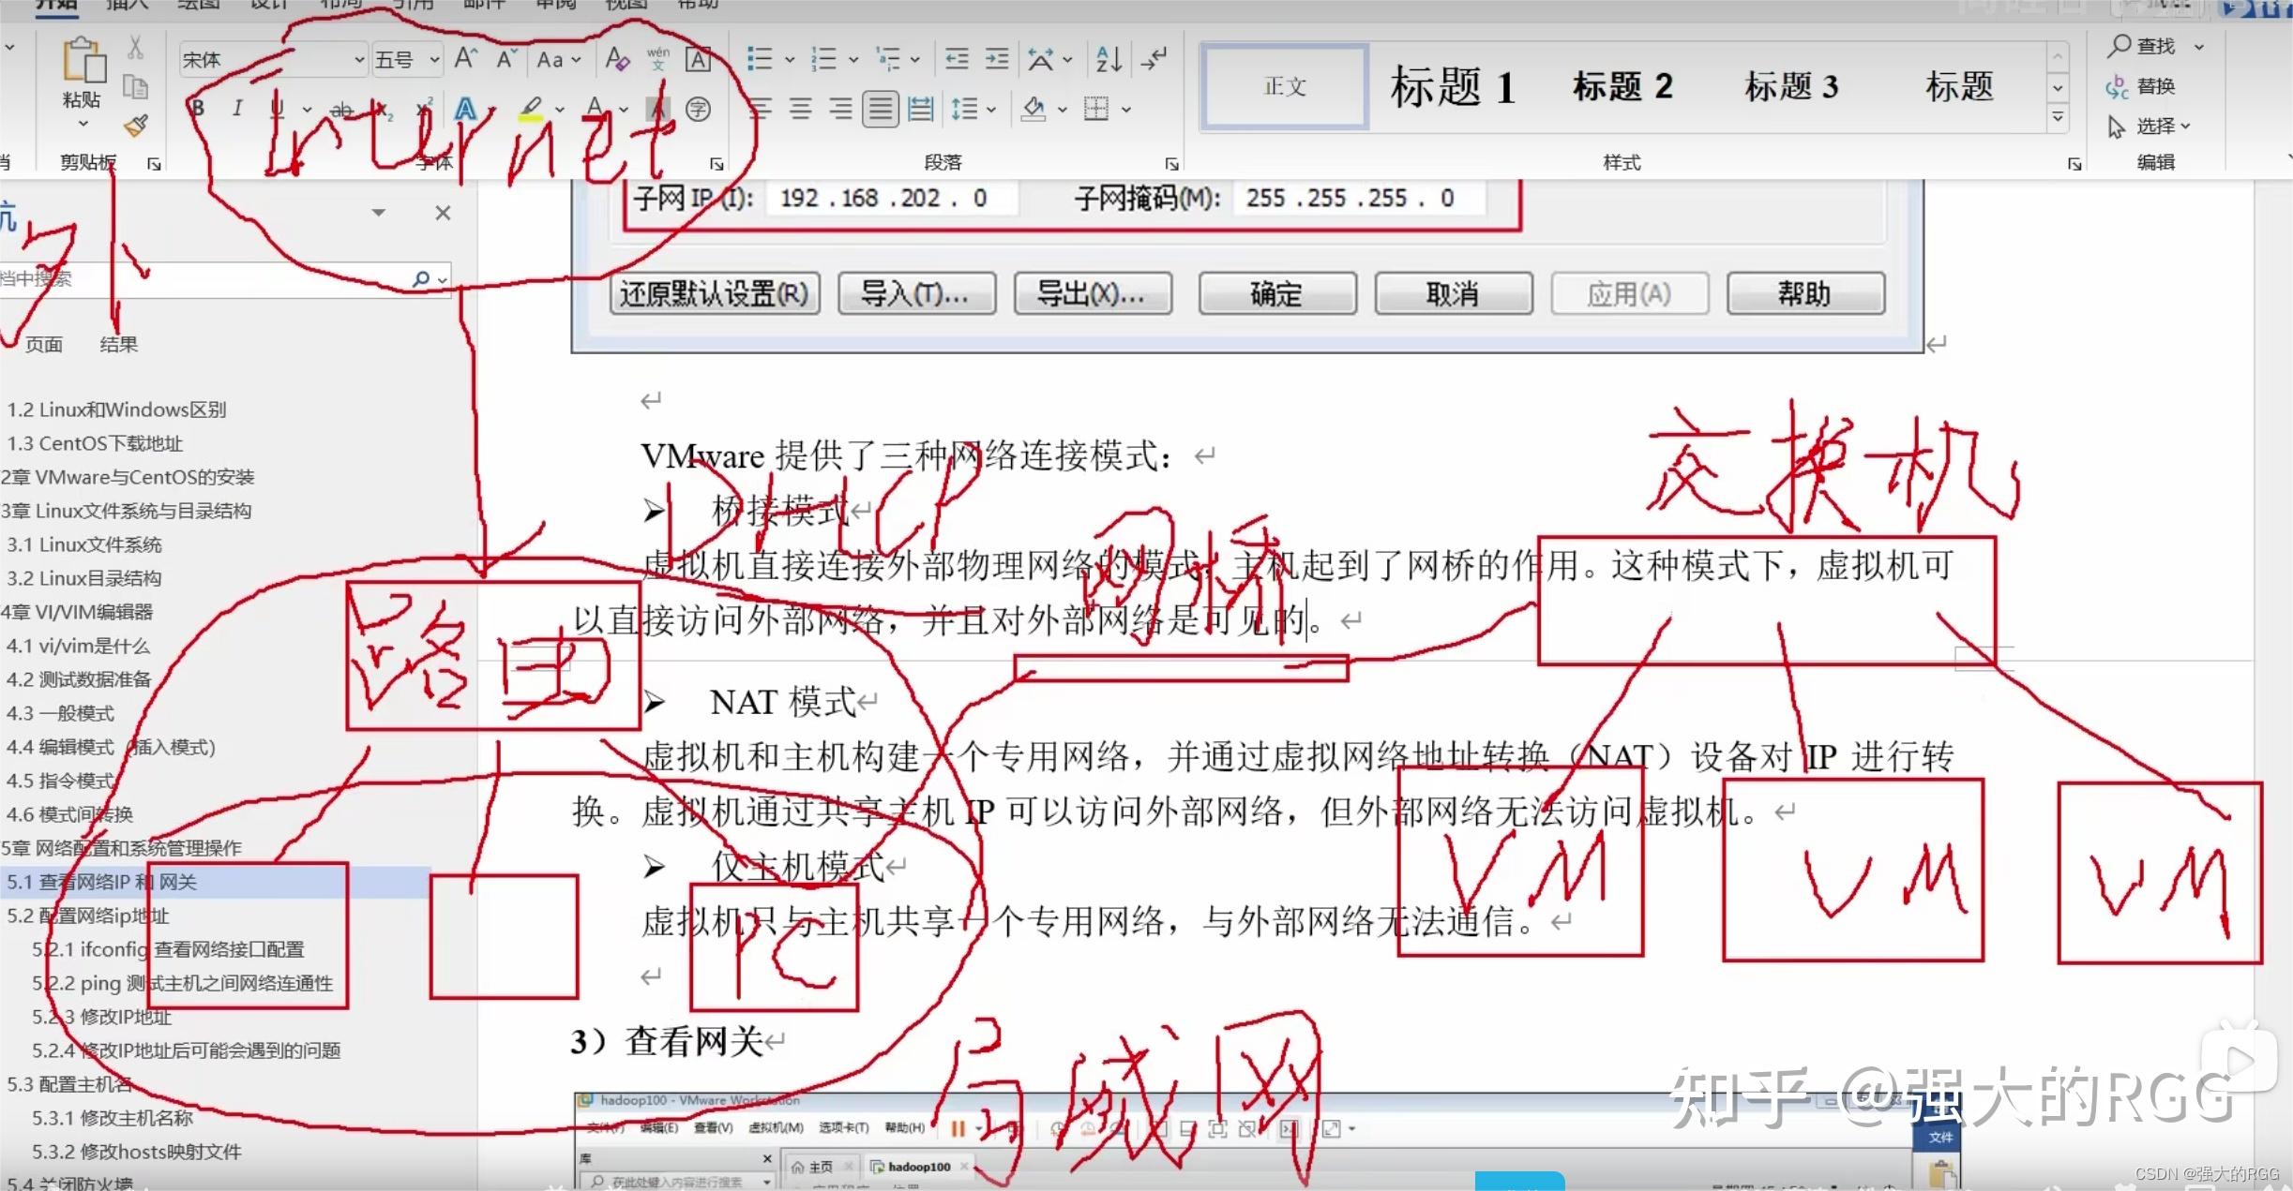This screenshot has height=1191, width=2293.
Task: Toggle Distributed alignment
Action: pyautogui.click(x=921, y=109)
